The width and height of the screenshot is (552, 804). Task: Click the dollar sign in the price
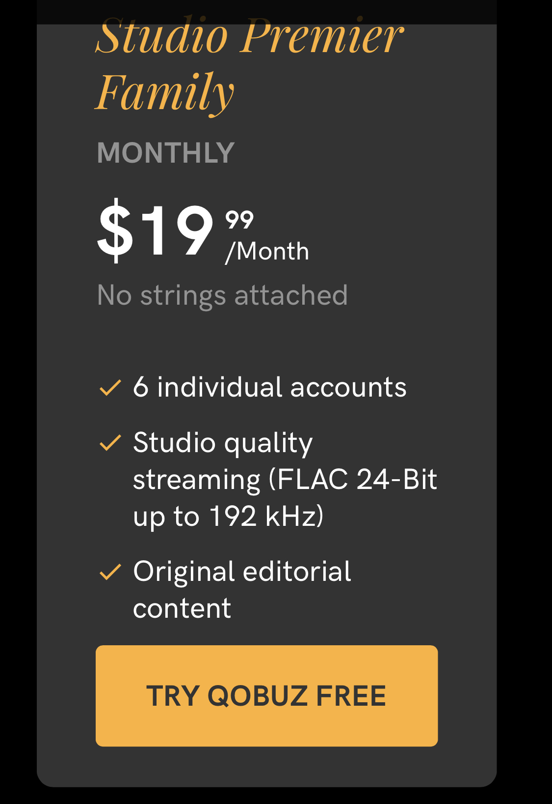point(115,230)
